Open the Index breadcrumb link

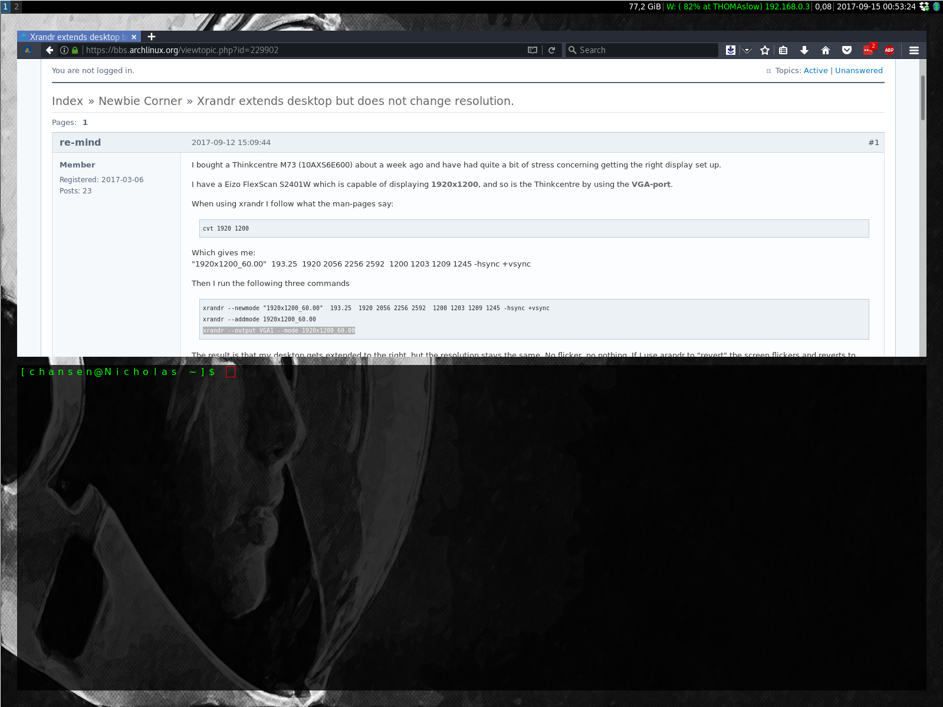click(67, 101)
